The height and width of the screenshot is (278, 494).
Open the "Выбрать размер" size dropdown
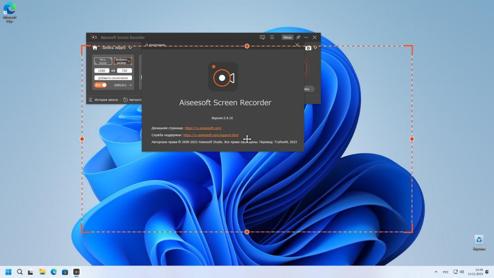pos(123,61)
